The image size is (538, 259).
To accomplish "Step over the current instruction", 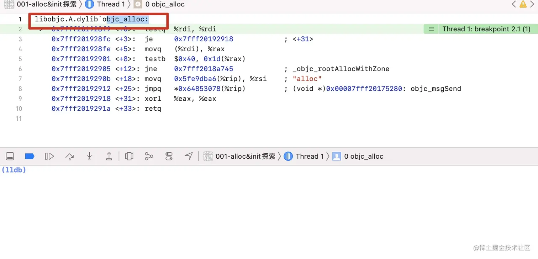I will tap(69, 156).
